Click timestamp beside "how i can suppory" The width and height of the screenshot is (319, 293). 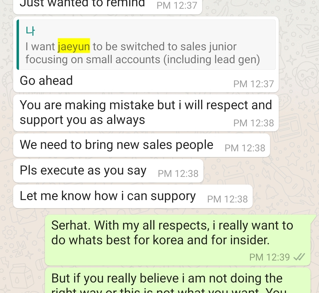(x=228, y=199)
